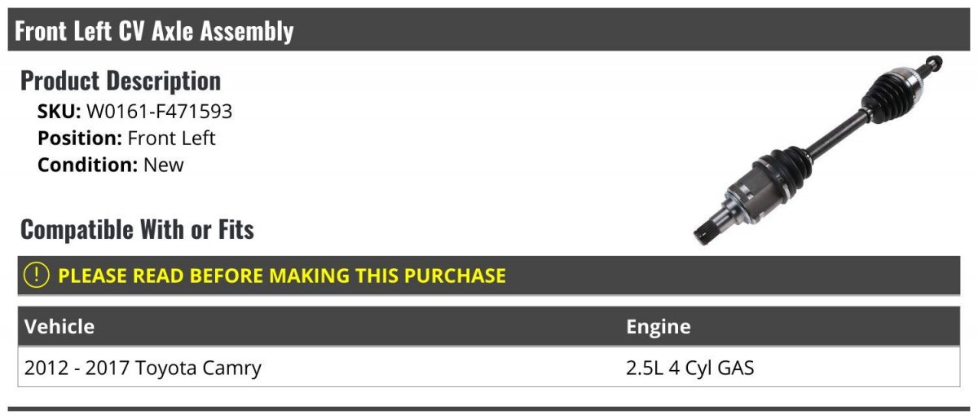Click the Condition label
The image size is (978, 419).
[x=88, y=165]
